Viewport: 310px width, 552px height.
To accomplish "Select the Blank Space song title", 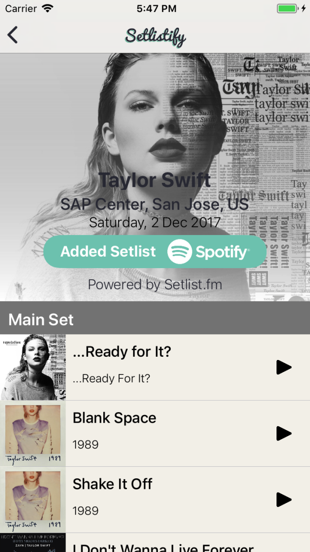I will point(114,418).
